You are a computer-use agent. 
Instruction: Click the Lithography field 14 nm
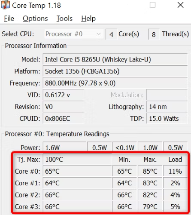pyautogui.click(x=167, y=107)
